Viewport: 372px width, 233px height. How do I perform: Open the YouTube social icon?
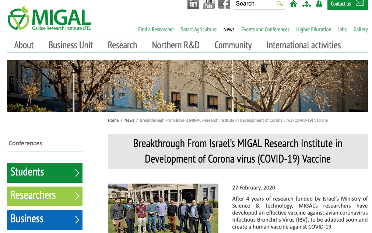click(x=209, y=4)
